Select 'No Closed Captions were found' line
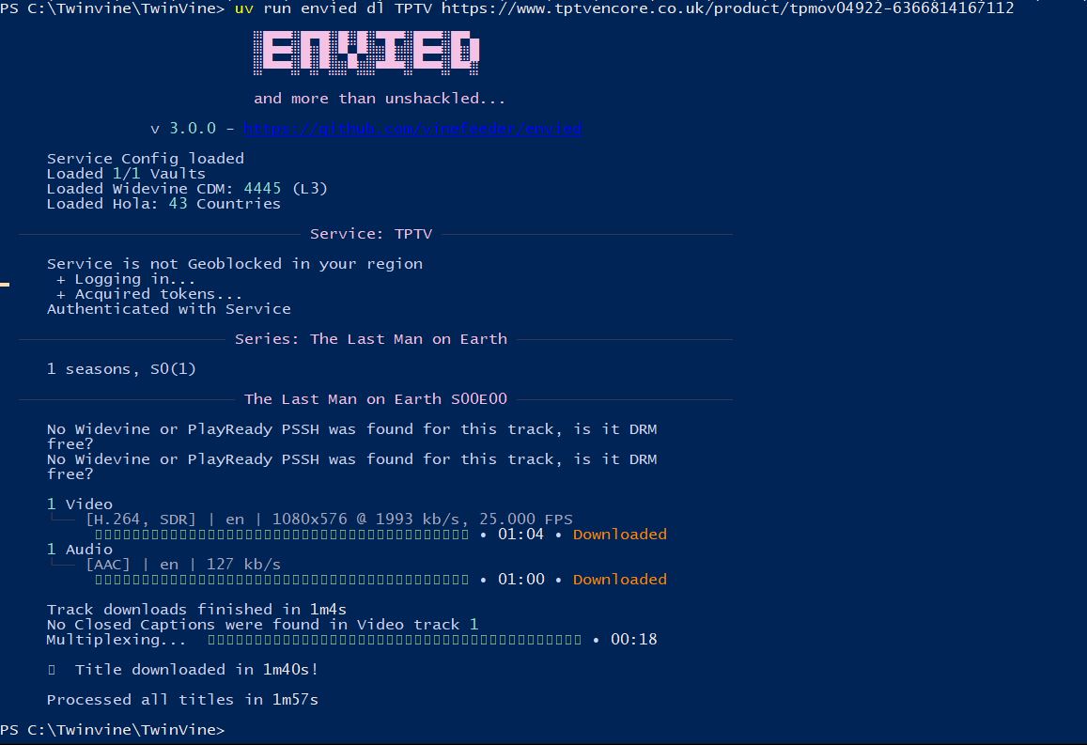Viewport: 1087px width, 745px height. (x=262, y=625)
